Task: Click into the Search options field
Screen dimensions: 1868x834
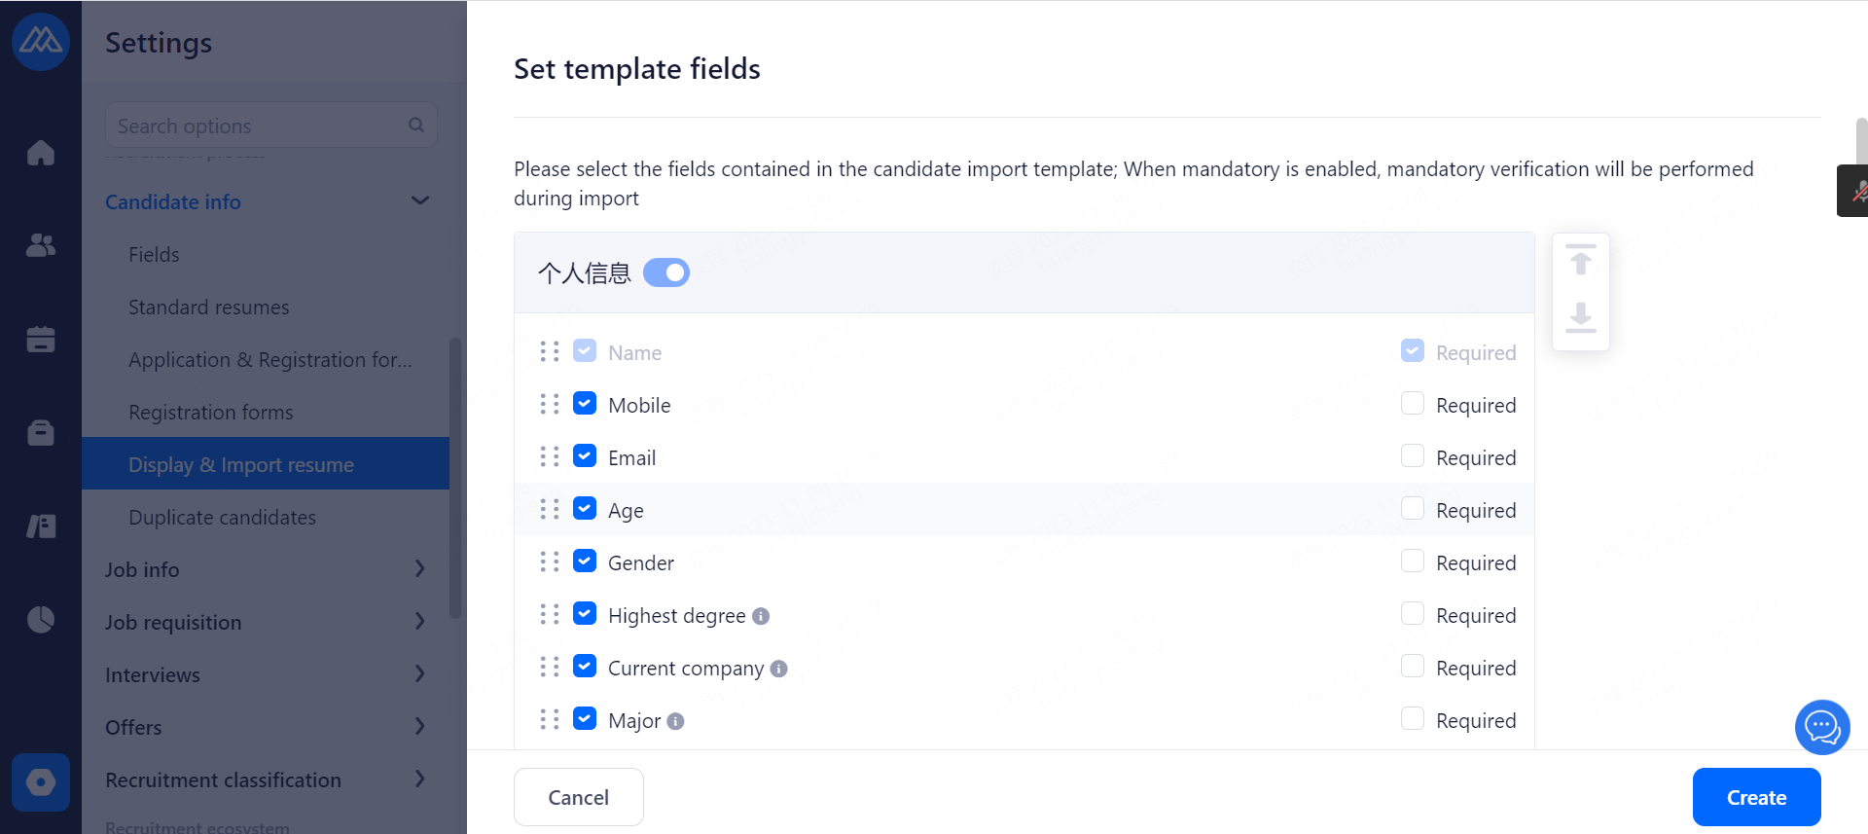Action: pos(258,126)
